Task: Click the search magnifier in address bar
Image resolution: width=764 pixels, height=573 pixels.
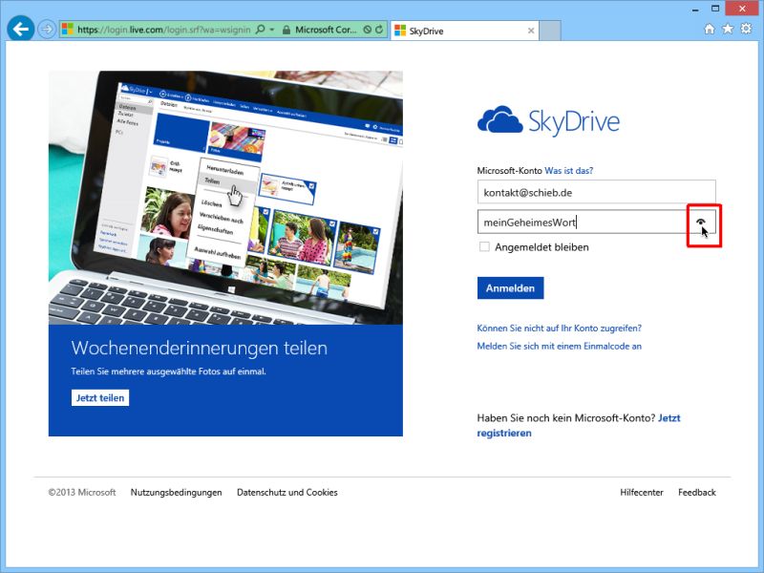Action: [260, 30]
